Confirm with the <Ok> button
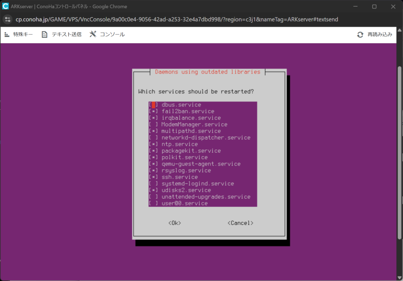 [174, 223]
